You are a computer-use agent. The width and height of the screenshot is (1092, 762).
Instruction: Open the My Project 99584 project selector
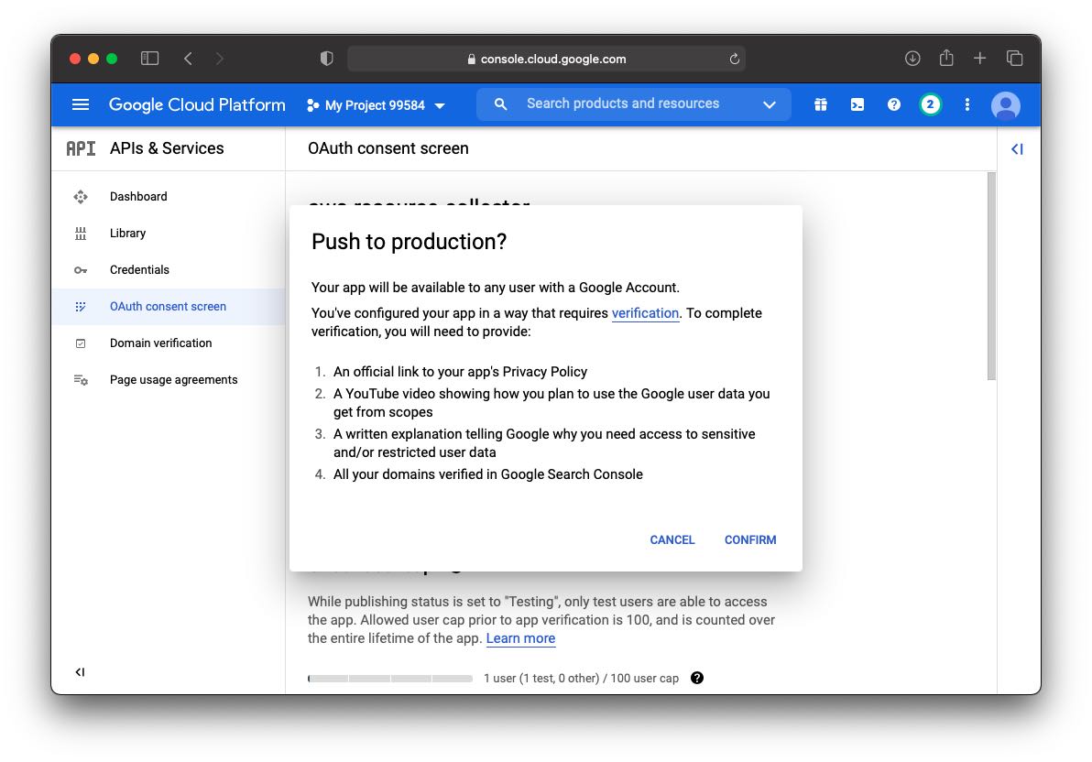click(377, 105)
